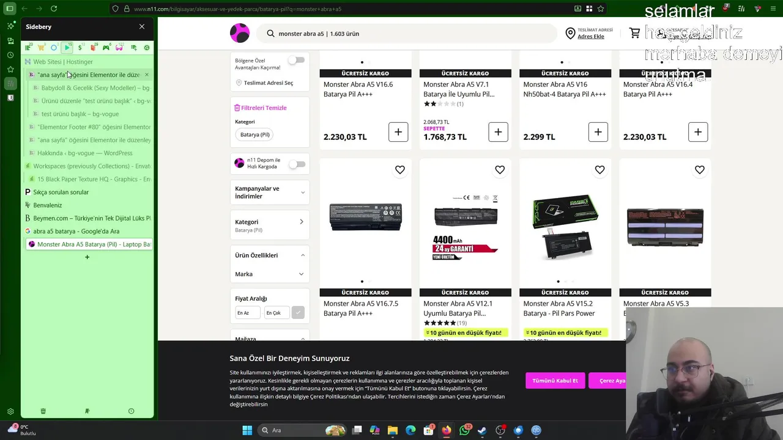
Task: Click the bookmark icon at Sidebery bottom
Action: (x=87, y=411)
